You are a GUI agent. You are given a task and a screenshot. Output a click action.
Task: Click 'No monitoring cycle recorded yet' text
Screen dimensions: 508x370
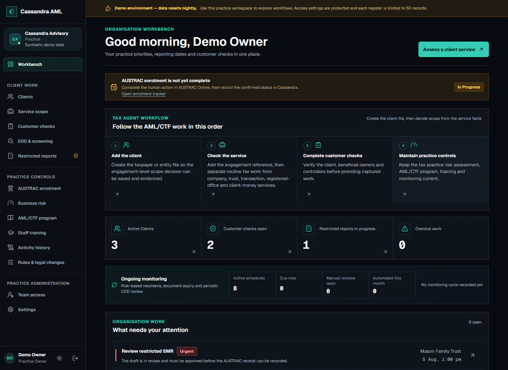coord(452,285)
